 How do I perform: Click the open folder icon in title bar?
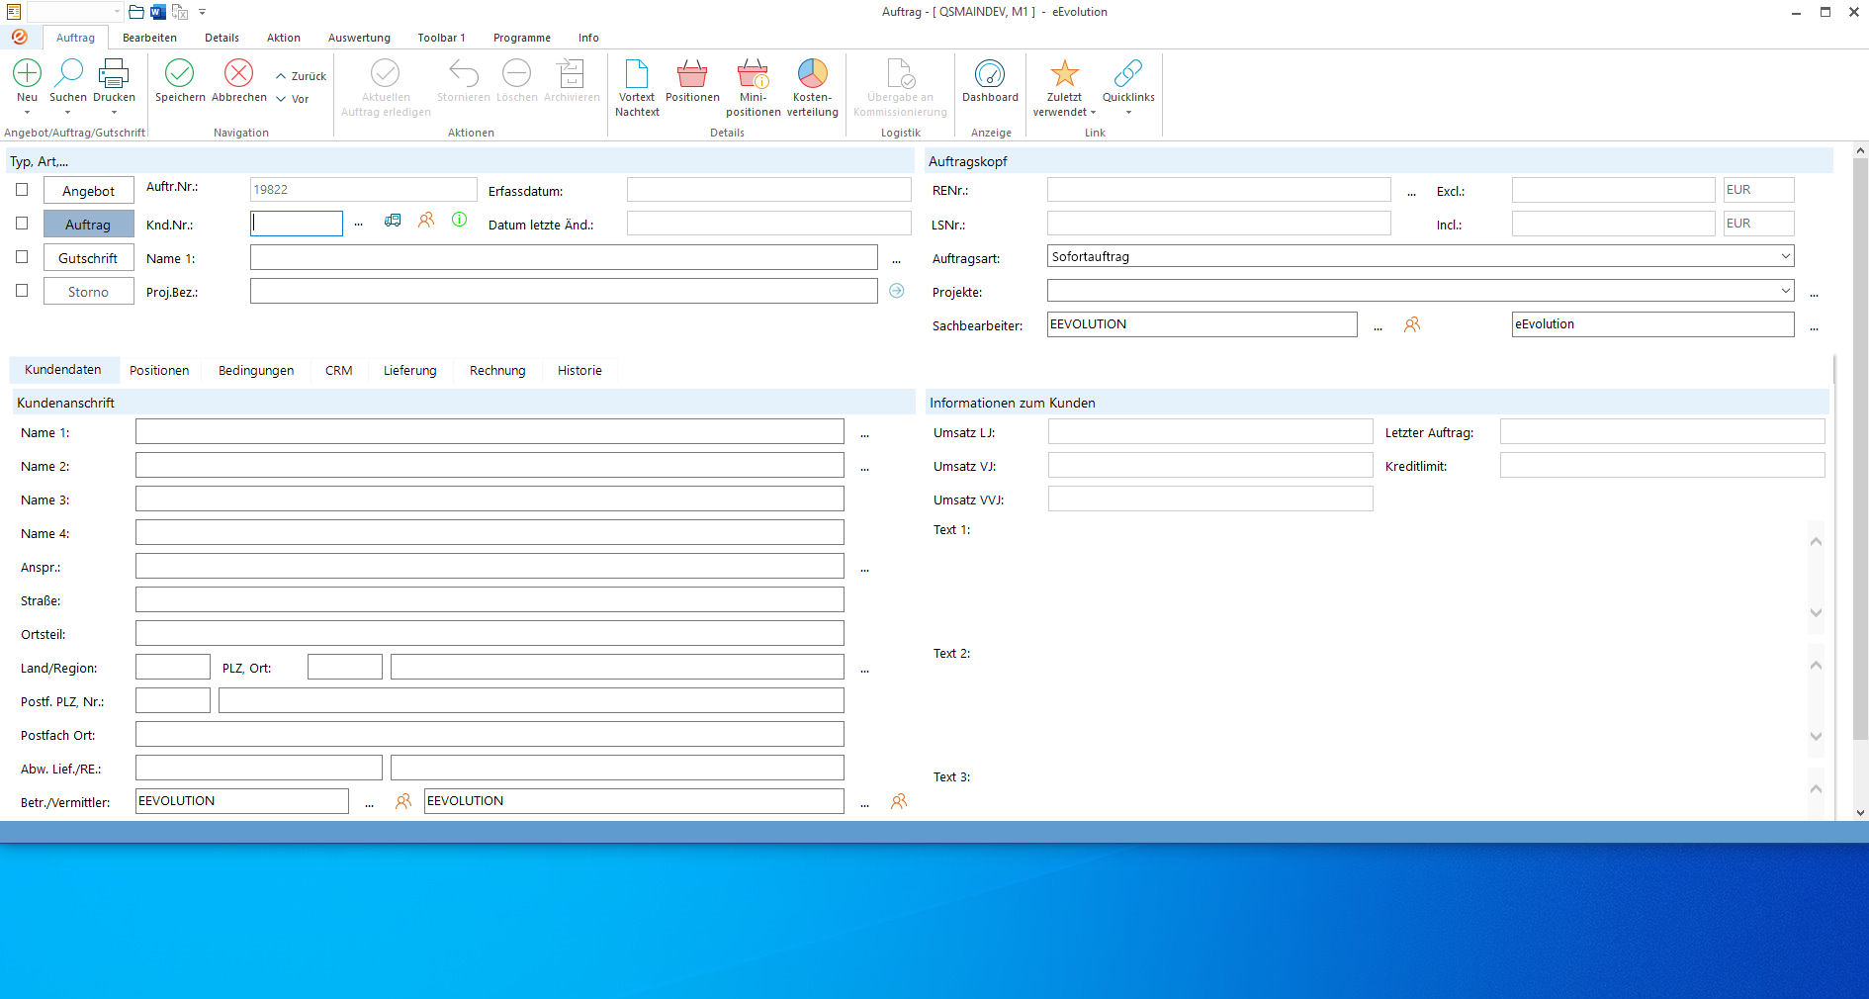136,12
